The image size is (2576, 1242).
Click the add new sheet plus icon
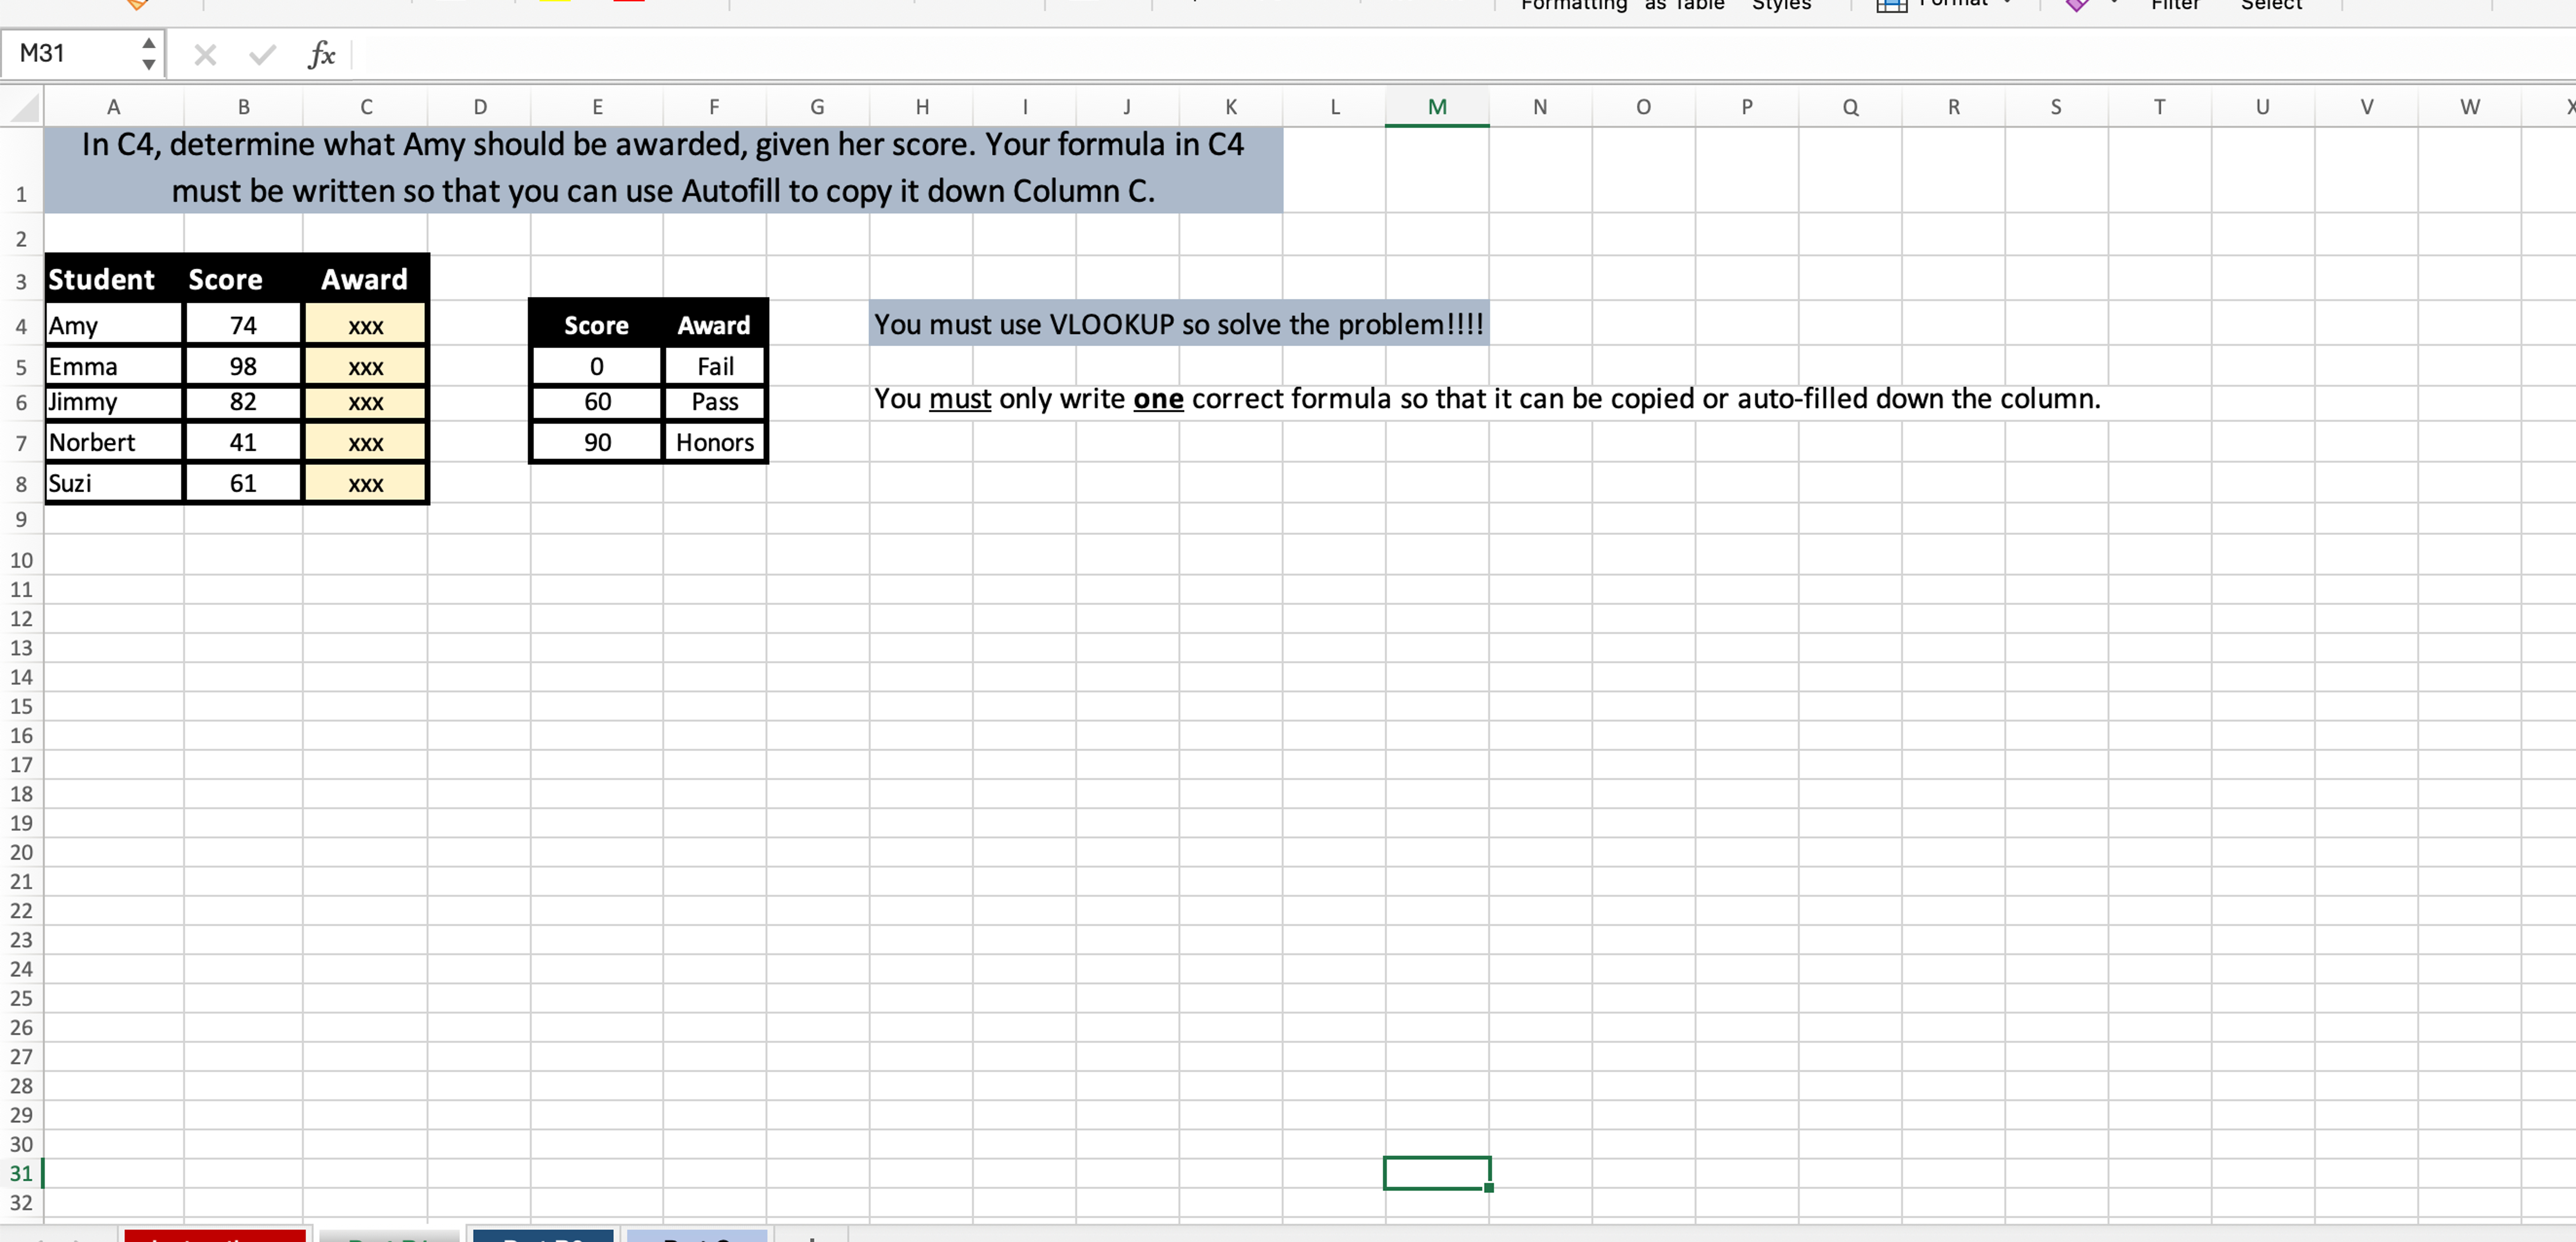coord(812,1237)
